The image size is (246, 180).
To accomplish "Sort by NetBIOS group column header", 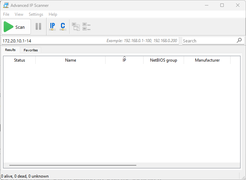I will (164, 60).
